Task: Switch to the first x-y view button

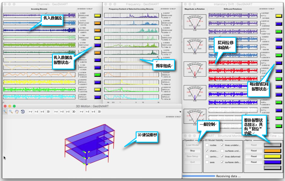Action: coord(30,112)
